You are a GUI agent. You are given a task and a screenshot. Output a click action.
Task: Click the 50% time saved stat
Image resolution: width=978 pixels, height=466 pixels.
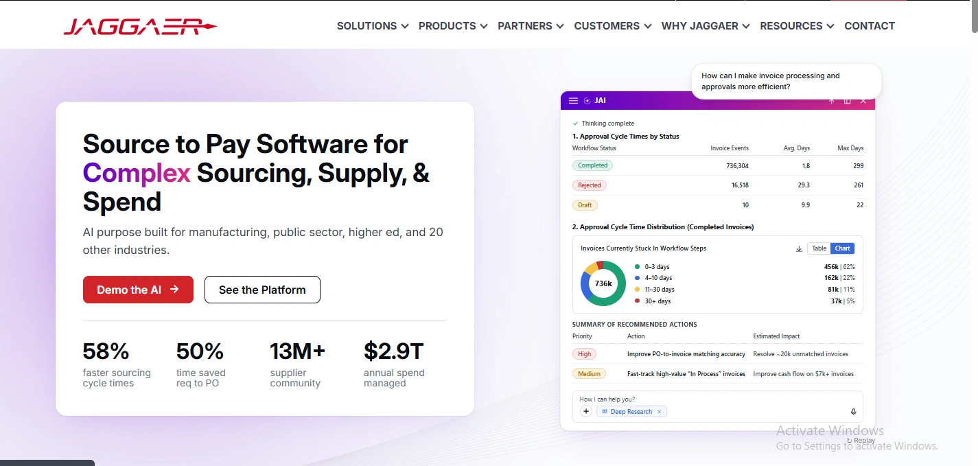click(x=200, y=364)
